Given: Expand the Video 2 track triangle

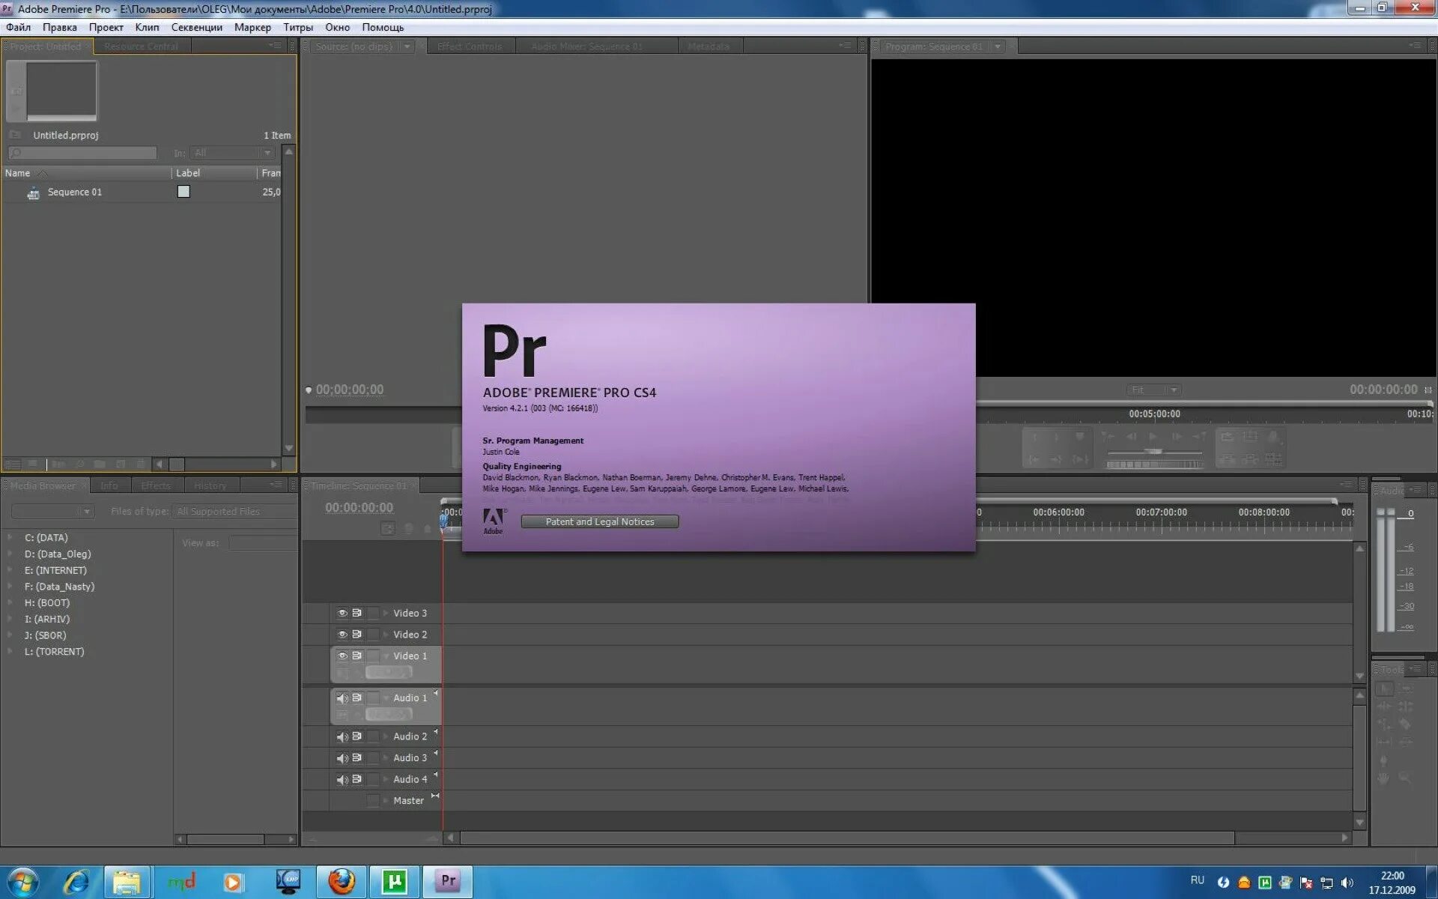Looking at the screenshot, I should coord(386,635).
